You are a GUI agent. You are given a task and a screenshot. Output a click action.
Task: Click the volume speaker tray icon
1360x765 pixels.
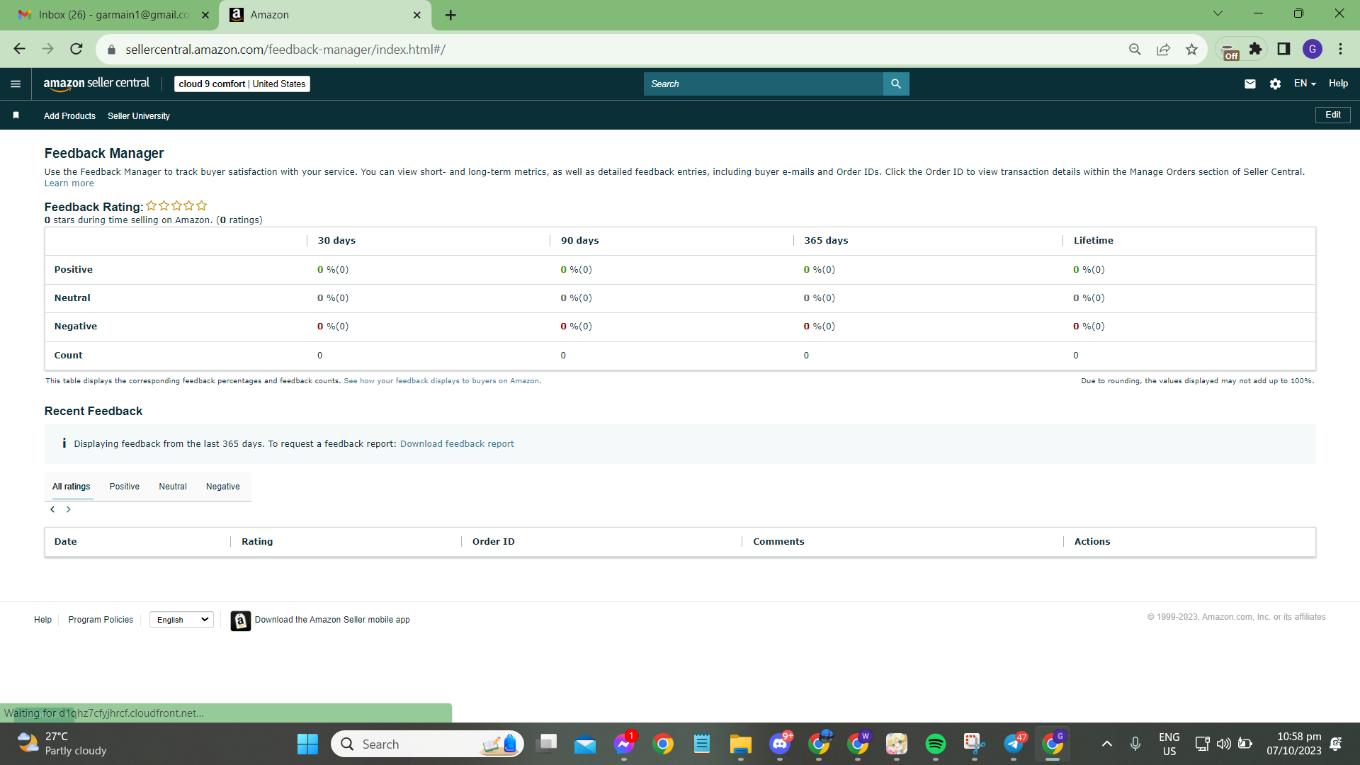click(1223, 744)
